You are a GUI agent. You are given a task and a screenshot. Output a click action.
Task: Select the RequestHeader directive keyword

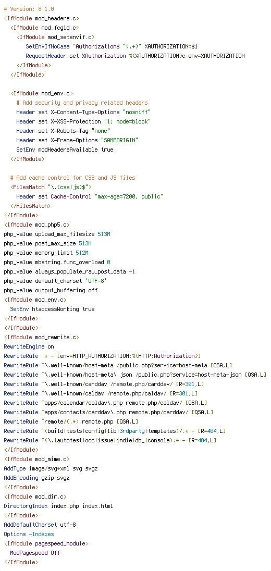46,56
